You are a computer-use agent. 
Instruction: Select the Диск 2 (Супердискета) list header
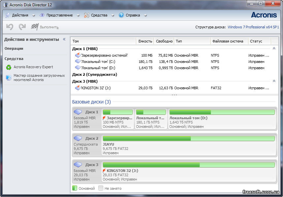95,74
